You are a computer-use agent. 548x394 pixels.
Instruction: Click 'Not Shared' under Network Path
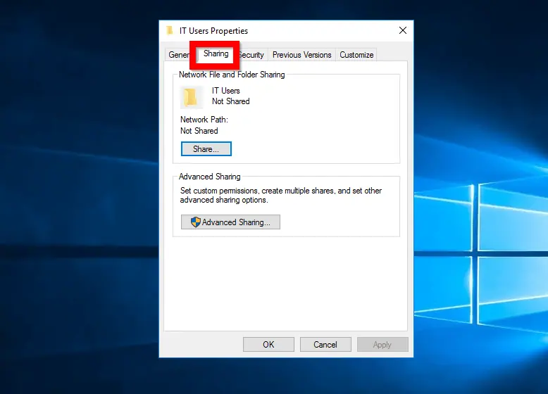coord(199,131)
